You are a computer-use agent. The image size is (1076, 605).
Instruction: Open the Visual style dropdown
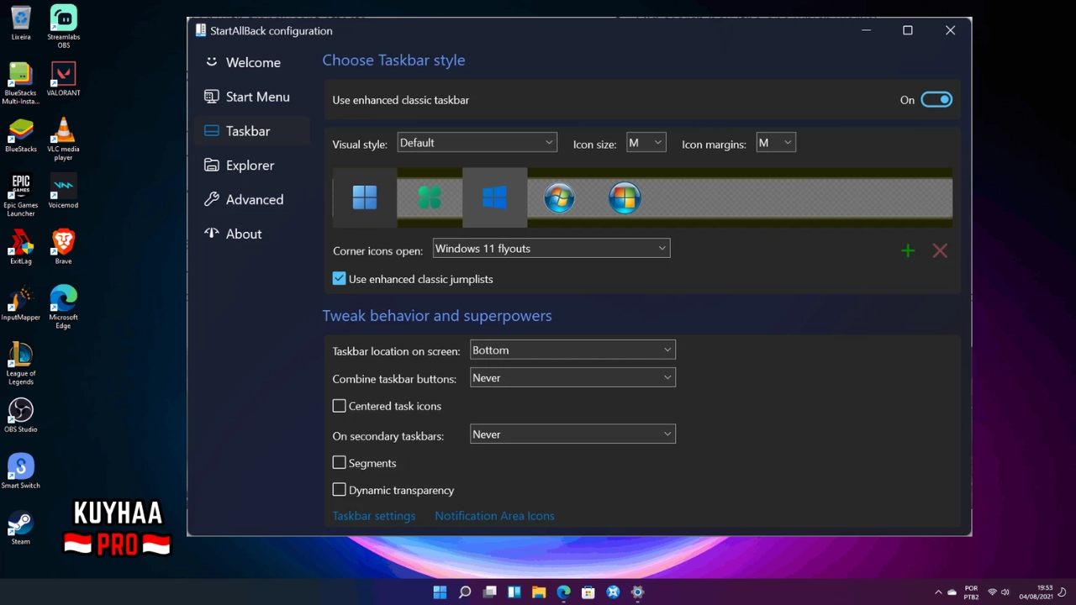[477, 143]
